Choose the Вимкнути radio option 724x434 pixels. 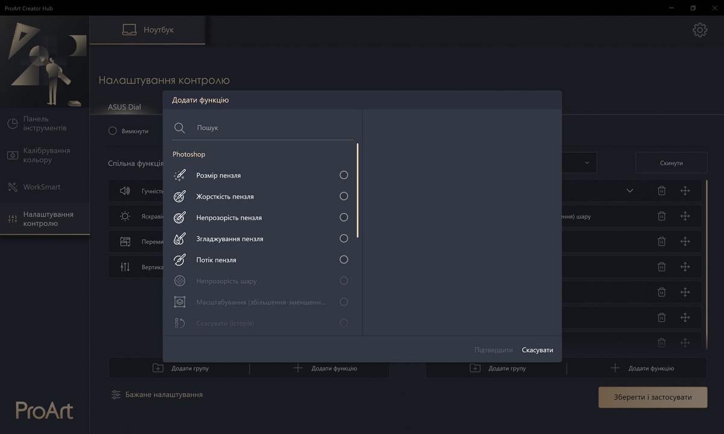pyautogui.click(x=113, y=131)
